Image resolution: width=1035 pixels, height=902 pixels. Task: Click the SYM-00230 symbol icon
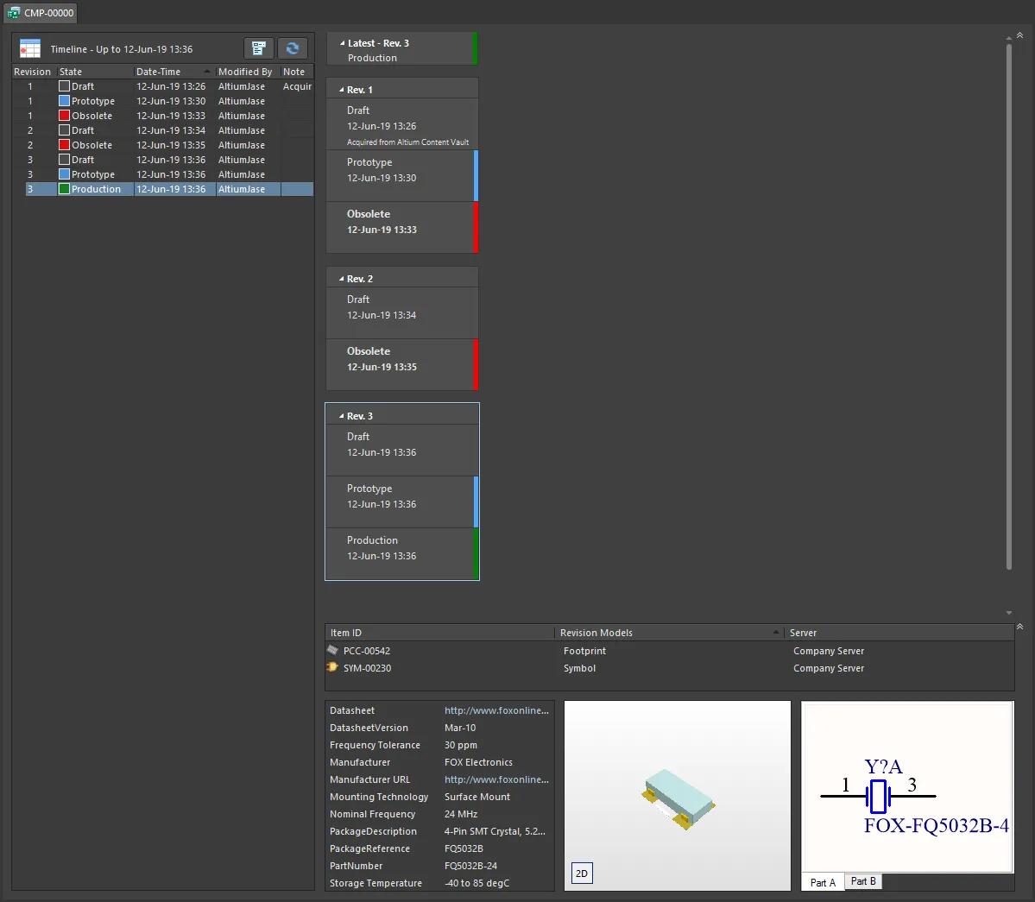[333, 667]
